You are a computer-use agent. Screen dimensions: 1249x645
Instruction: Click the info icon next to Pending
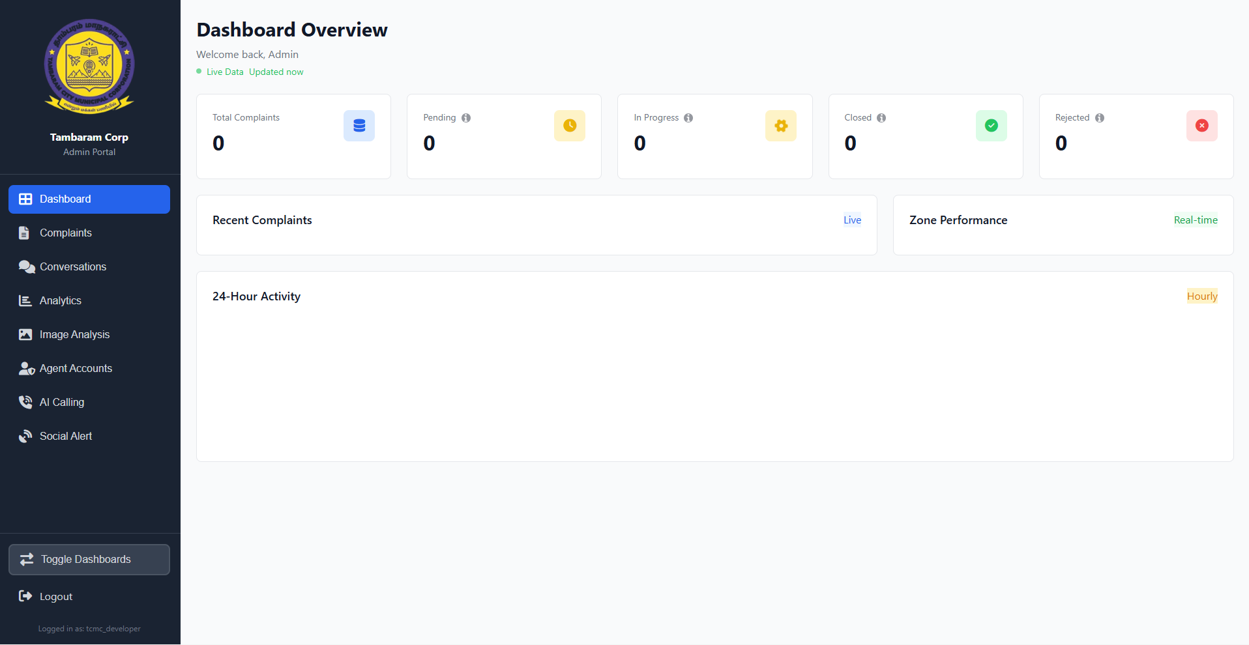pos(466,118)
